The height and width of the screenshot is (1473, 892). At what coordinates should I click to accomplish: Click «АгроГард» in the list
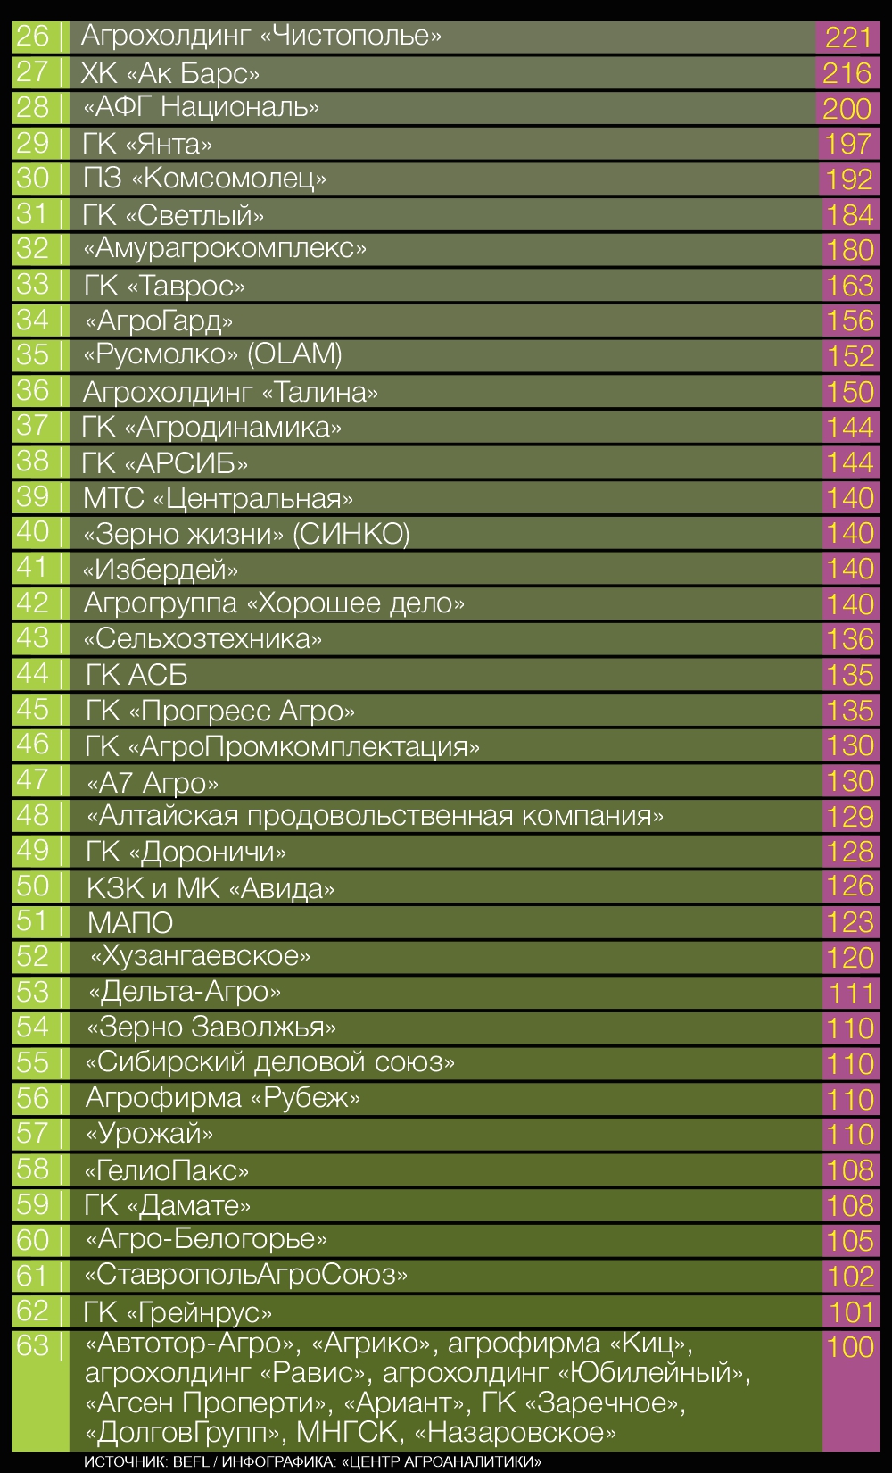(x=159, y=320)
